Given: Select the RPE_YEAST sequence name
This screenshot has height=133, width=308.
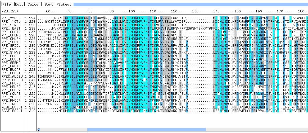Looking at the screenshot, I should coord(9,28).
